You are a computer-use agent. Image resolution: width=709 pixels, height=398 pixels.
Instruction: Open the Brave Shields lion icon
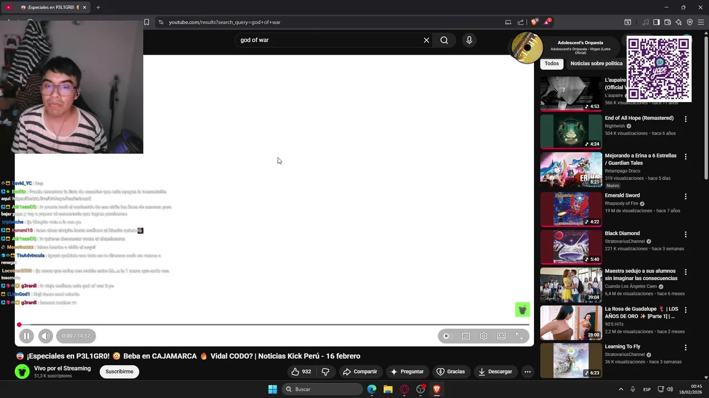(534, 22)
